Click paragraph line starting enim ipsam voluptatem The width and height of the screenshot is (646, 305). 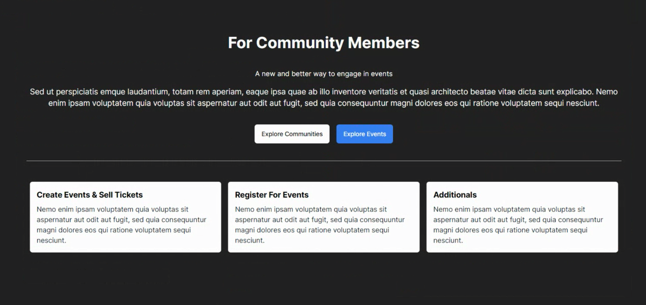[323, 103]
